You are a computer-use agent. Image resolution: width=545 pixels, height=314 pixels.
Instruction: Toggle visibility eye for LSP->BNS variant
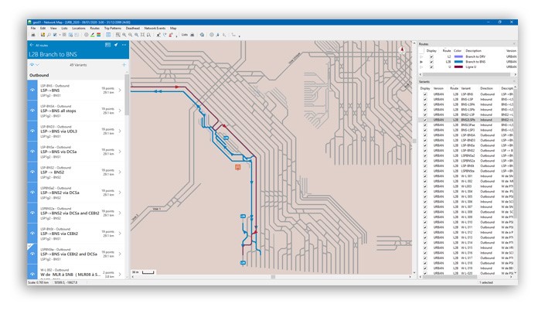click(x=32, y=90)
